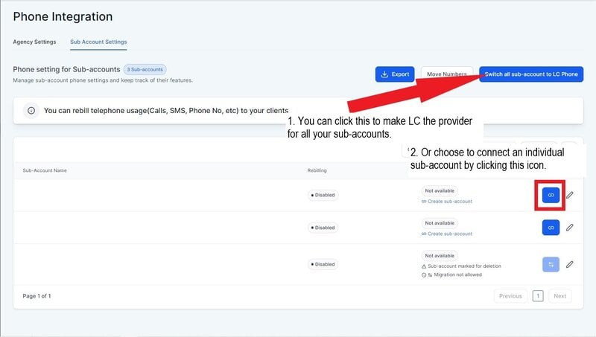Edit the third sub-account with pencil icon
The height and width of the screenshot is (337, 596).
point(569,265)
